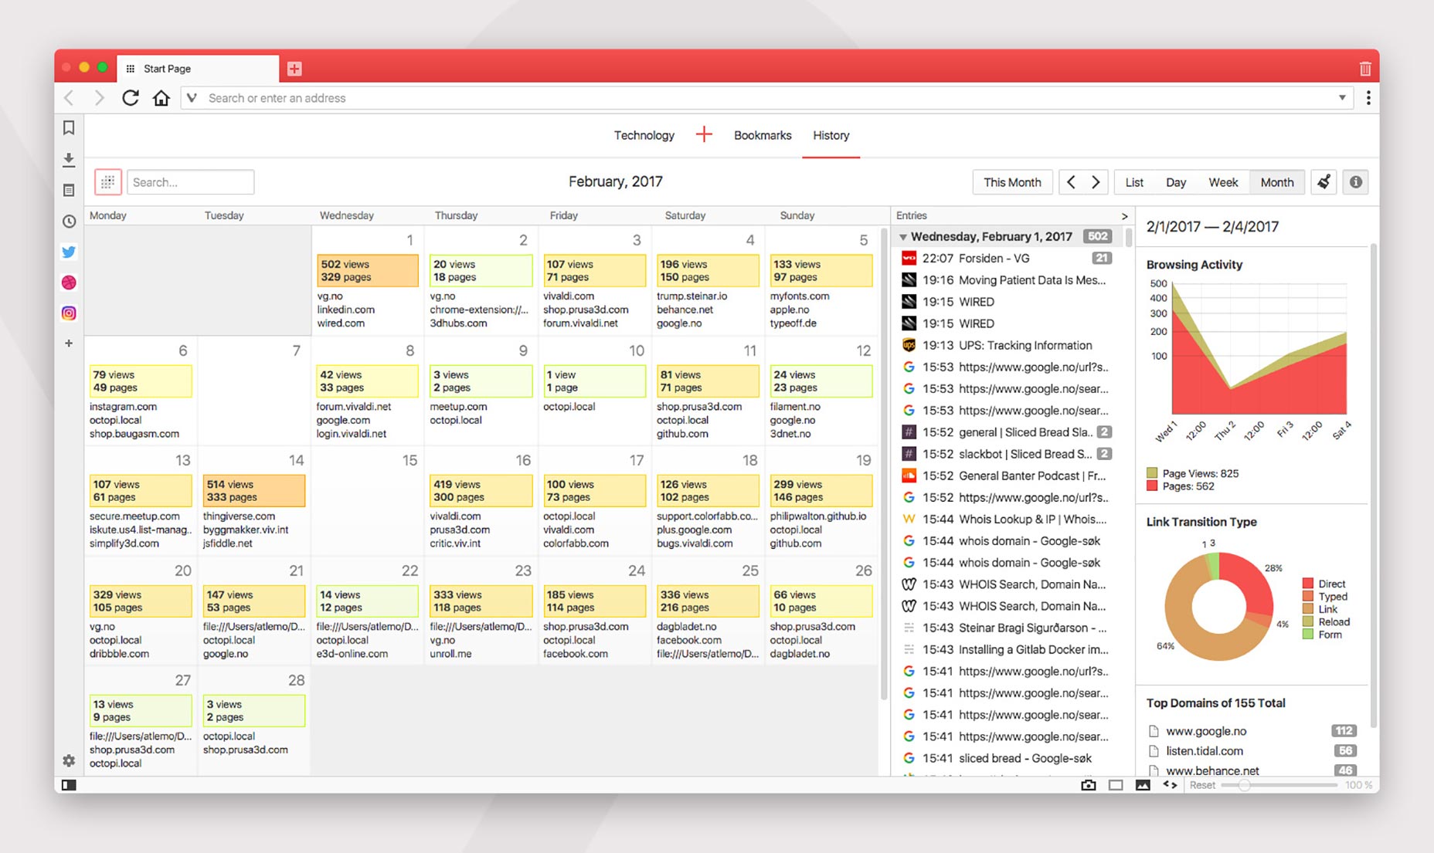
Task: Click www.google.no in Top Domains
Action: [x=1206, y=731]
